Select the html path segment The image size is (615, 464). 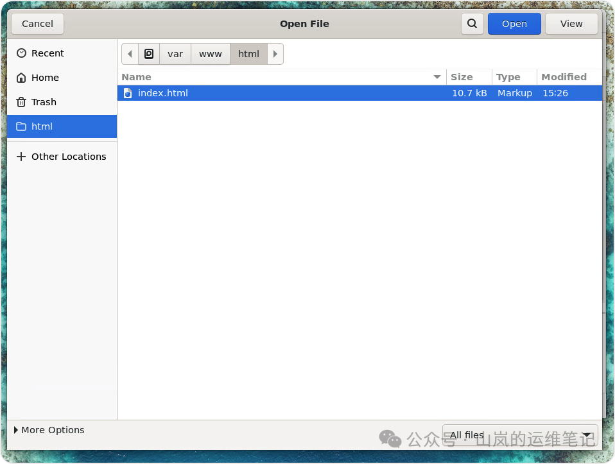click(248, 54)
